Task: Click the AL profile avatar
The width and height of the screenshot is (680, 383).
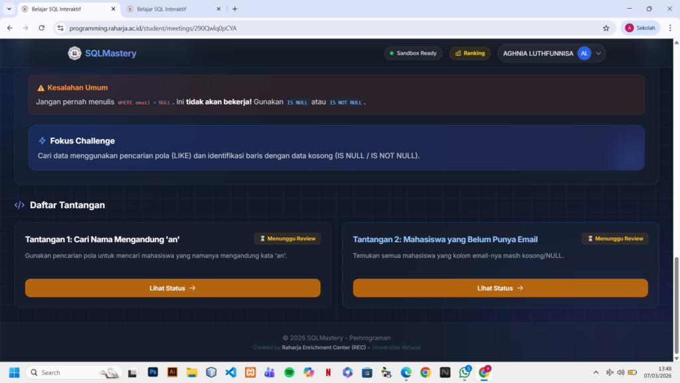Action: click(584, 53)
